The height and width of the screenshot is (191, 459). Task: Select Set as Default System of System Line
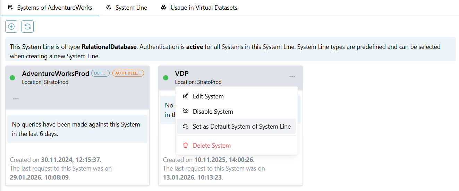tap(237, 127)
